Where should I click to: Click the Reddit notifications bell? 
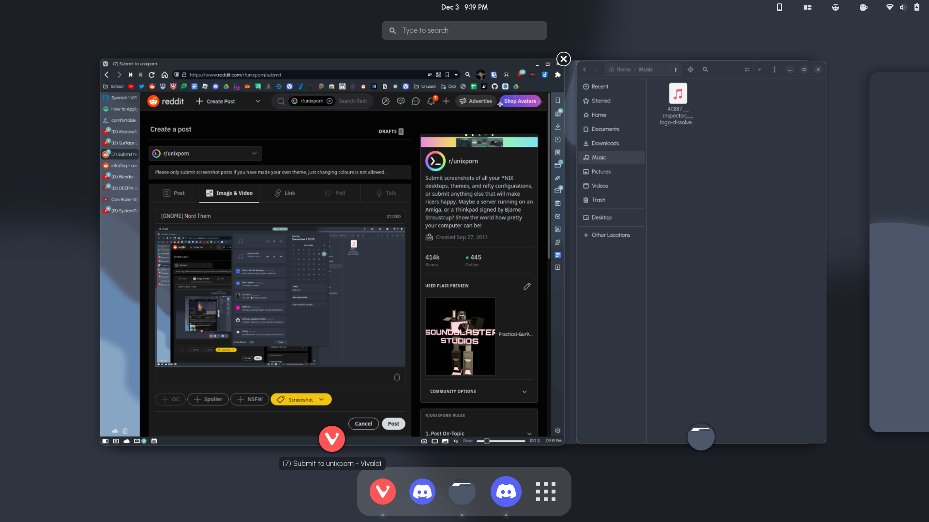[431, 101]
